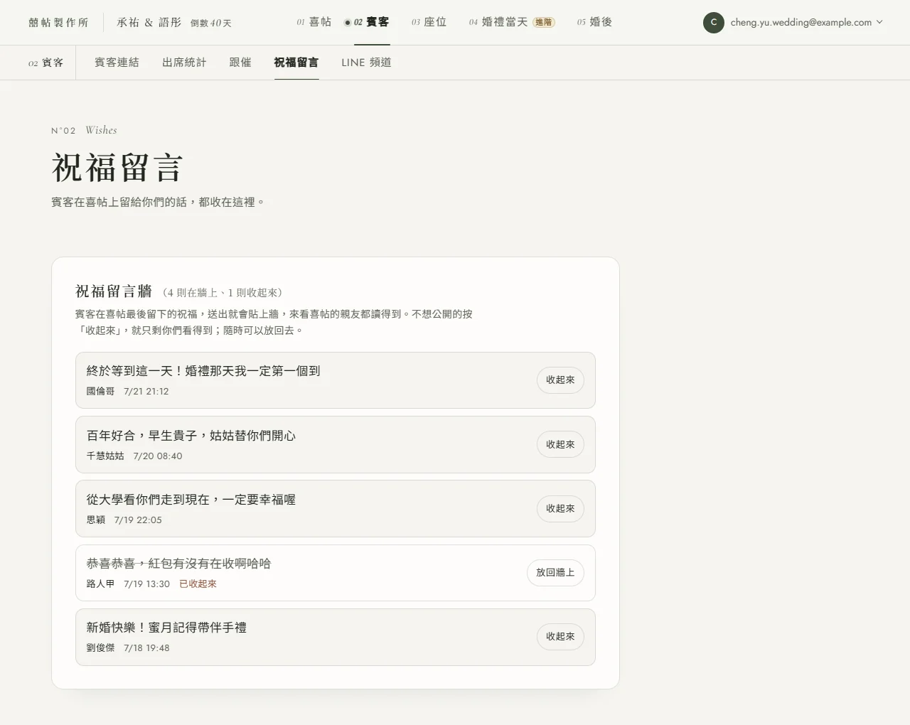Screen dimensions: 910x725
Task: Click sender name 路人甲
Action: coord(100,584)
